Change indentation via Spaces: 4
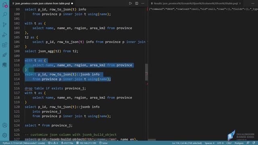This screenshot has width=258, height=145. point(210,143)
